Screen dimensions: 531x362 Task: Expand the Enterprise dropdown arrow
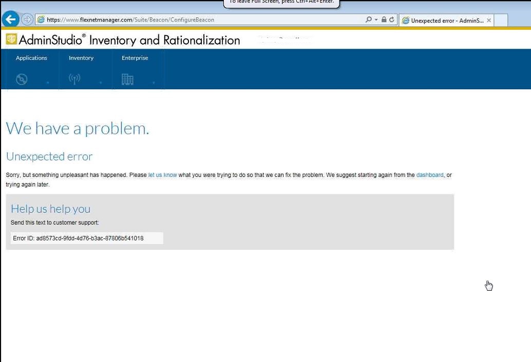(x=154, y=83)
